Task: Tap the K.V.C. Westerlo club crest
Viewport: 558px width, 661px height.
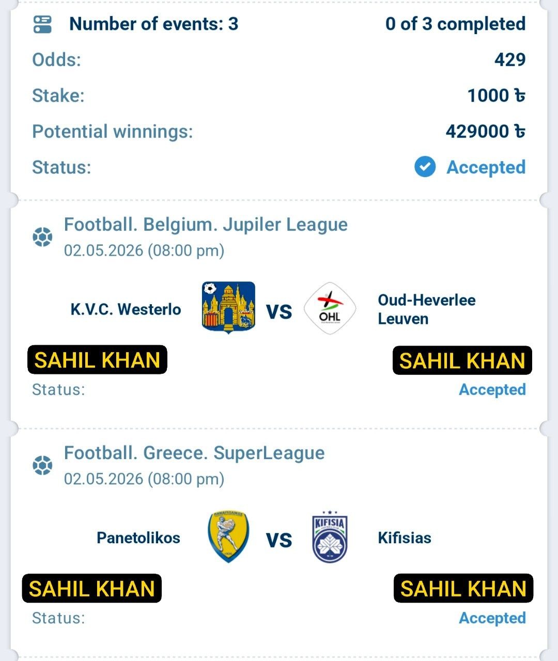Action: 228,308
